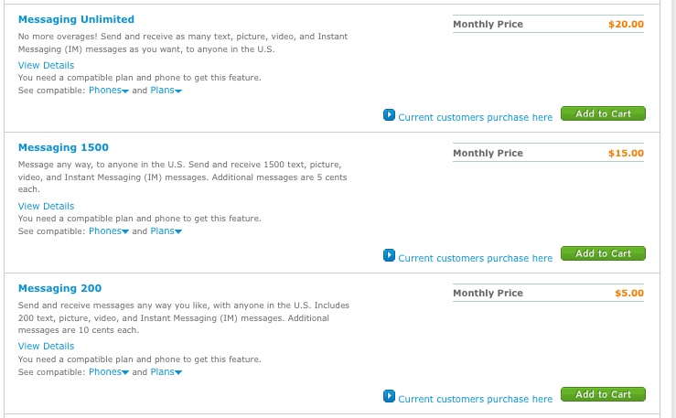Click arrow icon beside Messaging 200 customer link
676x418 pixels.
[x=389, y=396]
